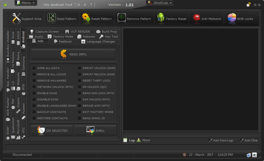Image resolution: width=264 pixels, height=161 pixels.
Task: Check the RESET THEFT LOCK checkbox
Action: coord(80,80)
